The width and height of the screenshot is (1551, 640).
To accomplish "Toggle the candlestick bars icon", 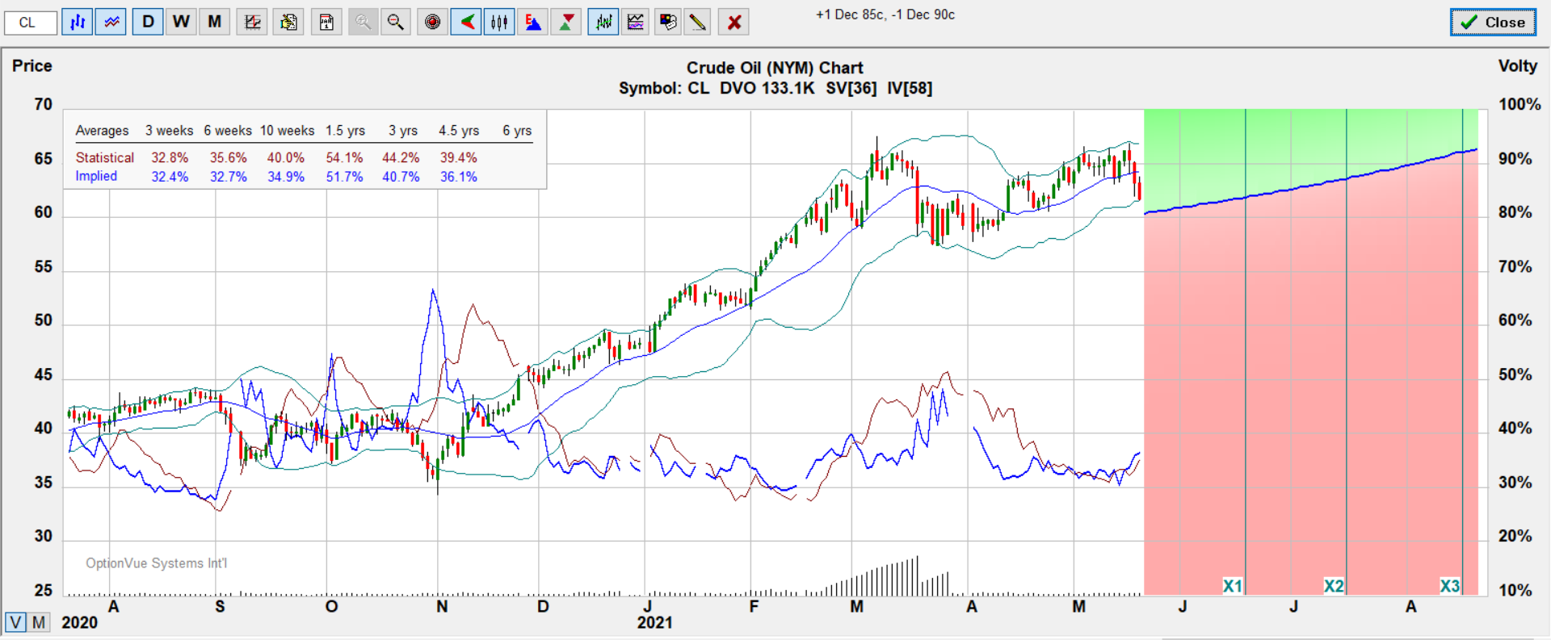I will (x=499, y=22).
